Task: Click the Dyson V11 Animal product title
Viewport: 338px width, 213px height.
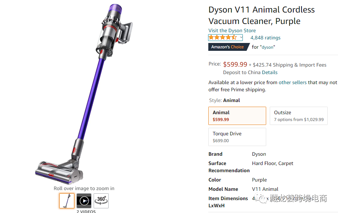Action: click(x=262, y=15)
